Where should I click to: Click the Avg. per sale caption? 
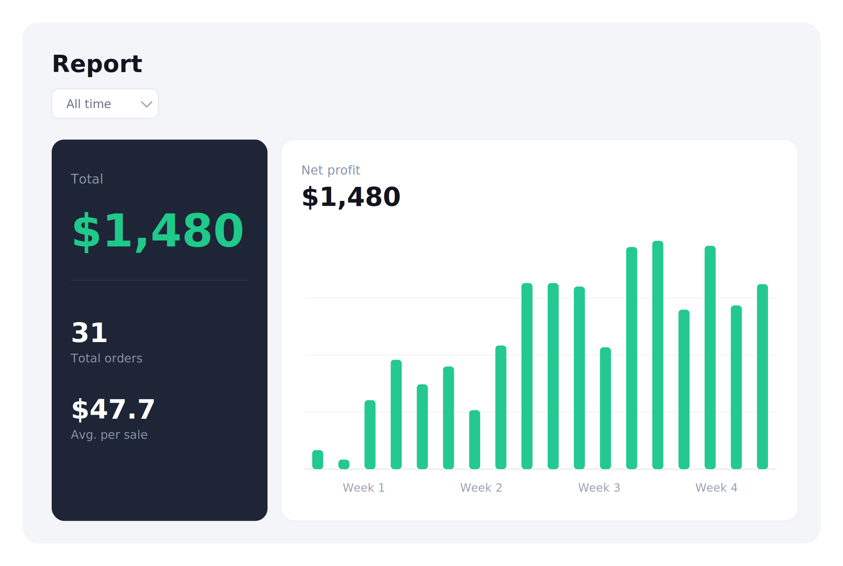coord(109,435)
